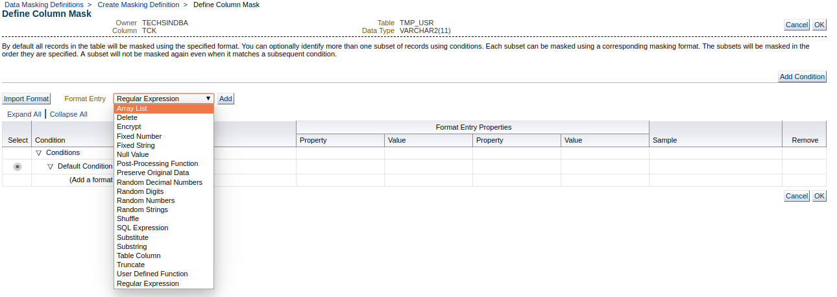This screenshot has height=297, width=837.
Task: Open the Format Entry dropdown arrow
Action: pos(208,99)
